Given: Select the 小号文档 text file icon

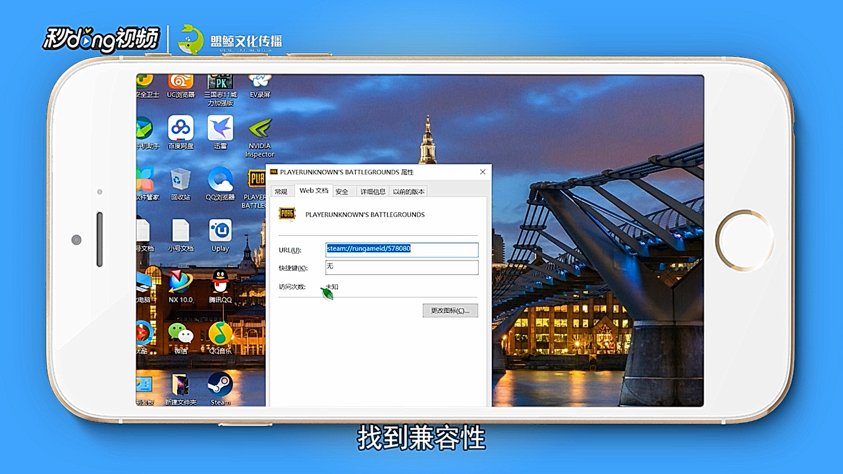Looking at the screenshot, I should (x=181, y=235).
